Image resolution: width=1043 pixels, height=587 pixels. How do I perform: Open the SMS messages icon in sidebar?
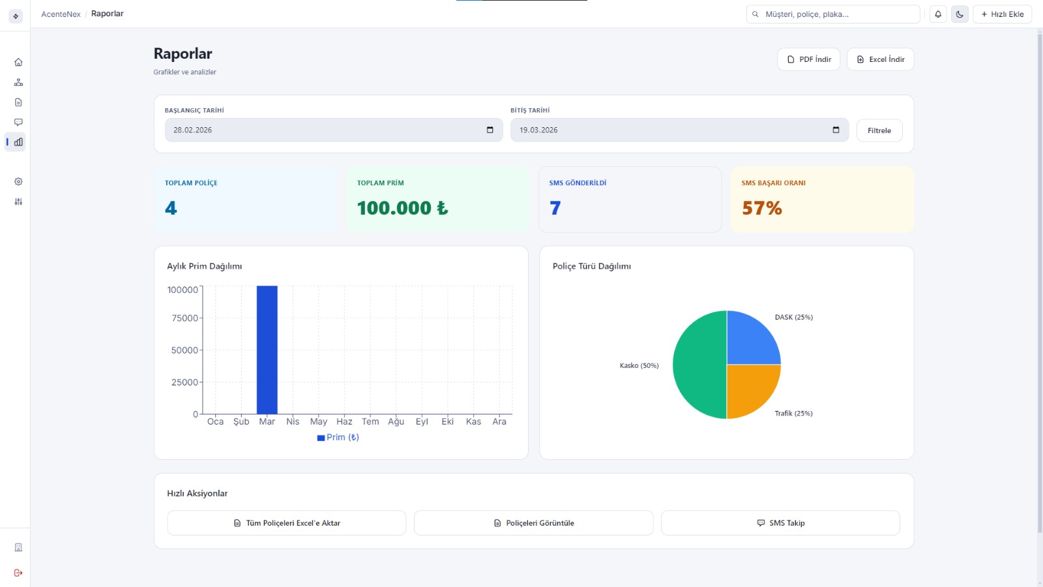click(18, 122)
